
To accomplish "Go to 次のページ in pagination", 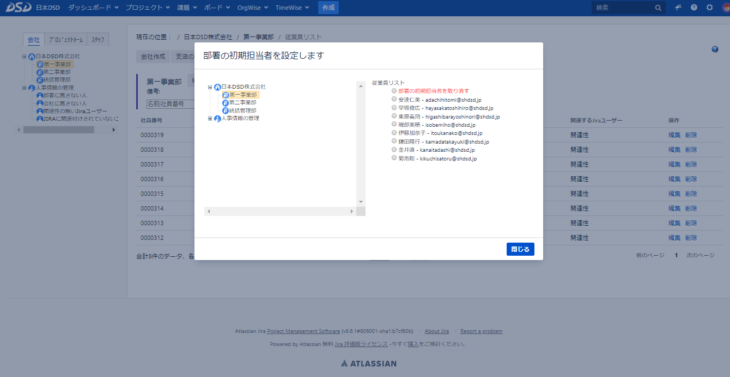I will 700,255.
